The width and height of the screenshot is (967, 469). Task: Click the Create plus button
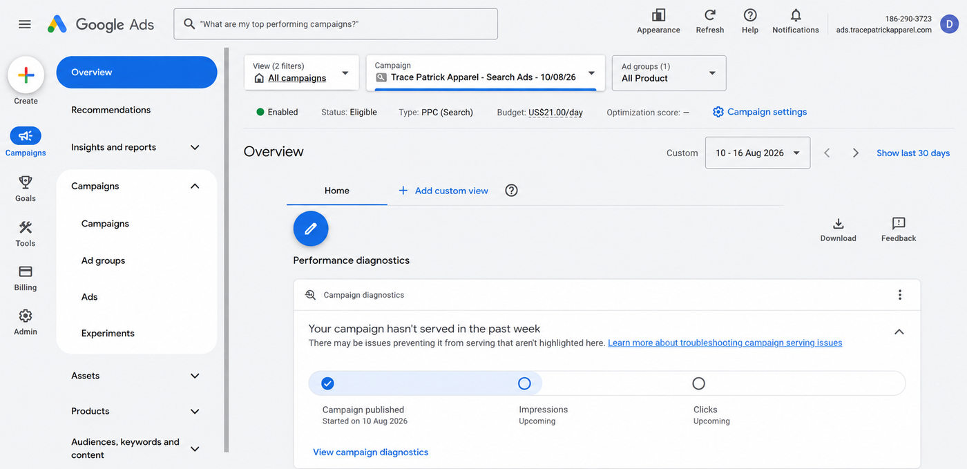(26, 75)
